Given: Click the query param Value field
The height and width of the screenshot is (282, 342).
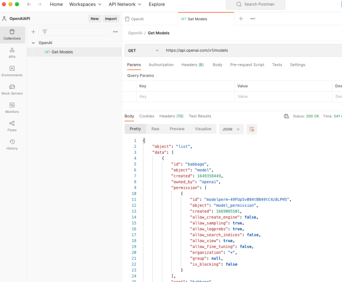Looking at the screenshot, I should pyautogui.click(x=284, y=97).
